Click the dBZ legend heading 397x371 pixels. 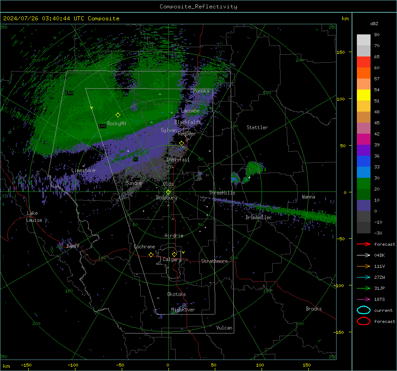pos(374,23)
